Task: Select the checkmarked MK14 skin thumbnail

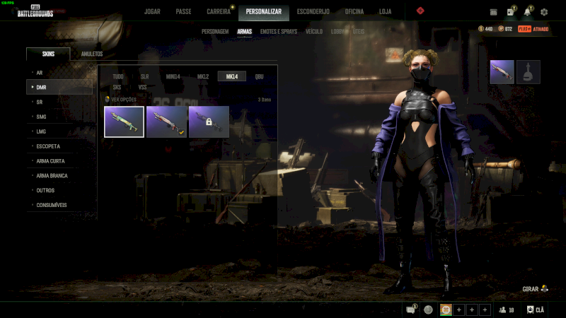Action: click(x=166, y=122)
